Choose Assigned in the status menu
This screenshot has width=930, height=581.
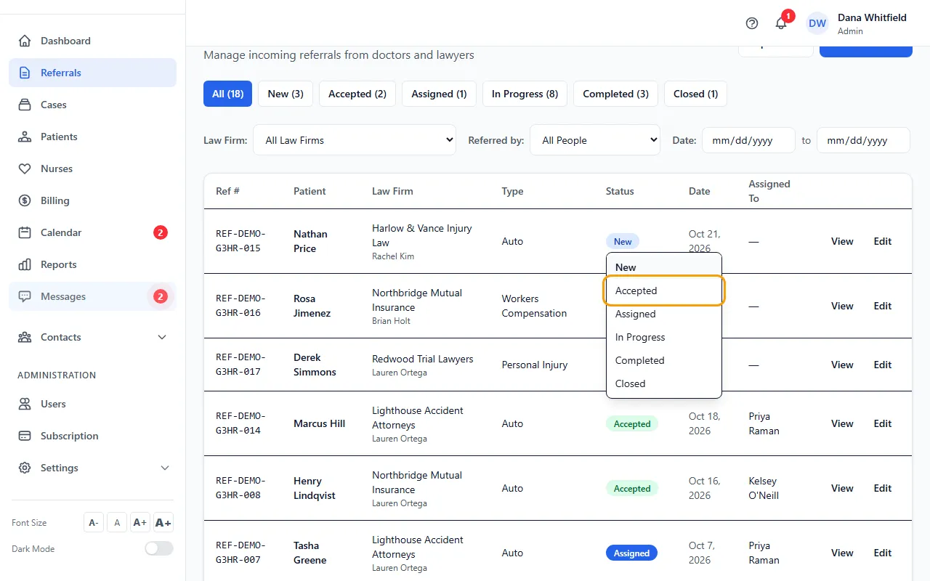pyautogui.click(x=664, y=314)
